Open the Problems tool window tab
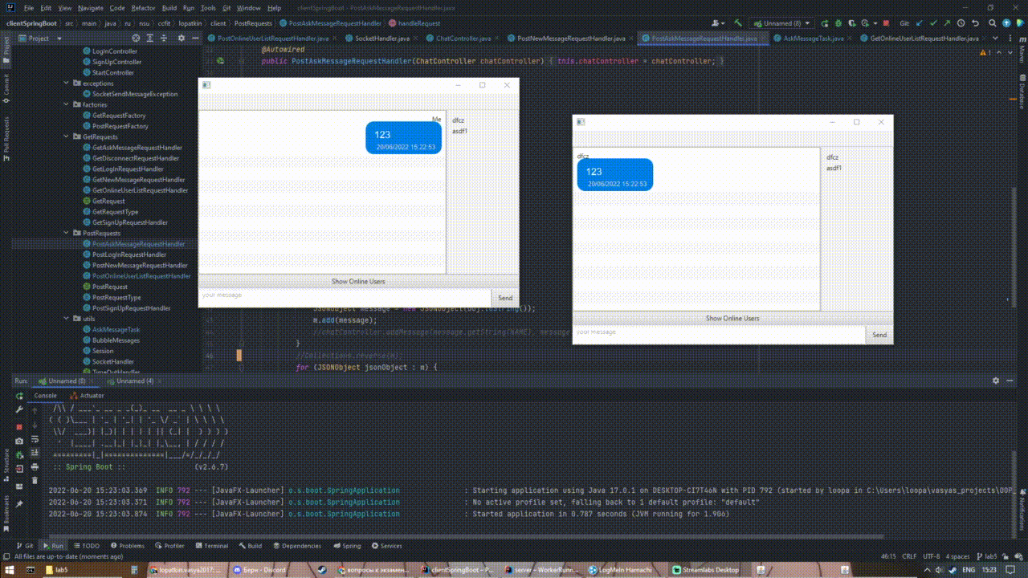The width and height of the screenshot is (1028, 578). (127, 546)
